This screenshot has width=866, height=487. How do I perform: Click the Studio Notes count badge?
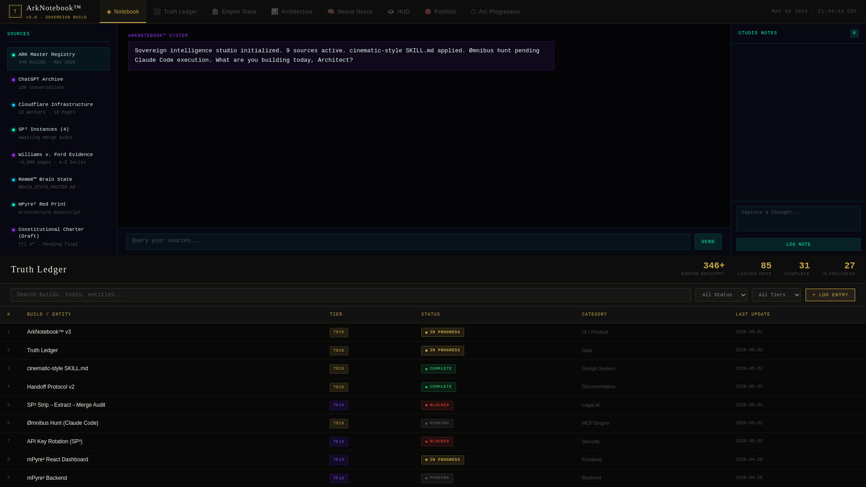coord(854,33)
